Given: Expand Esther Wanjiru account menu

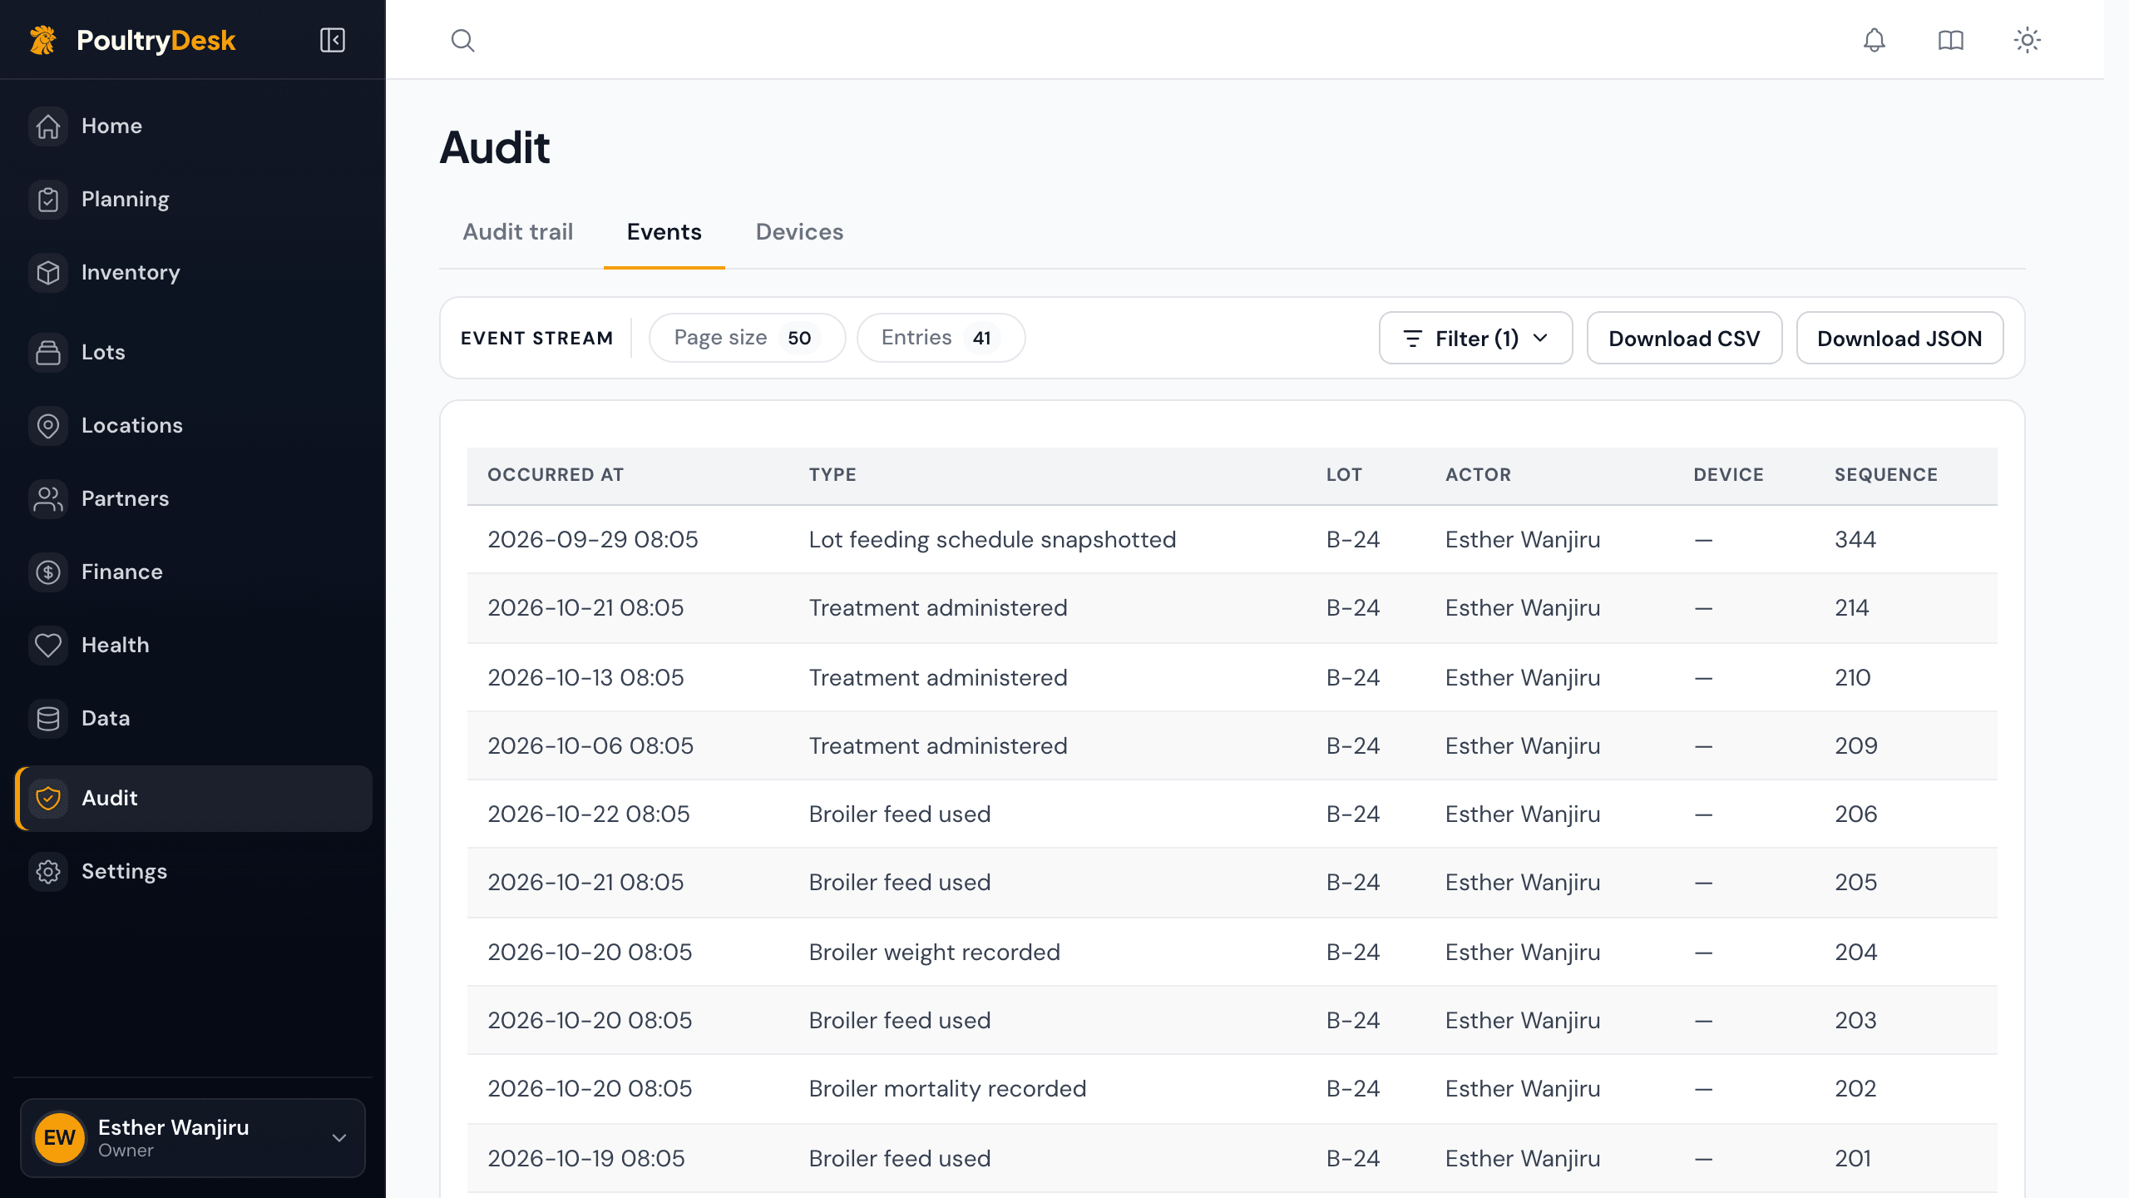Looking at the screenshot, I should pyautogui.click(x=193, y=1138).
